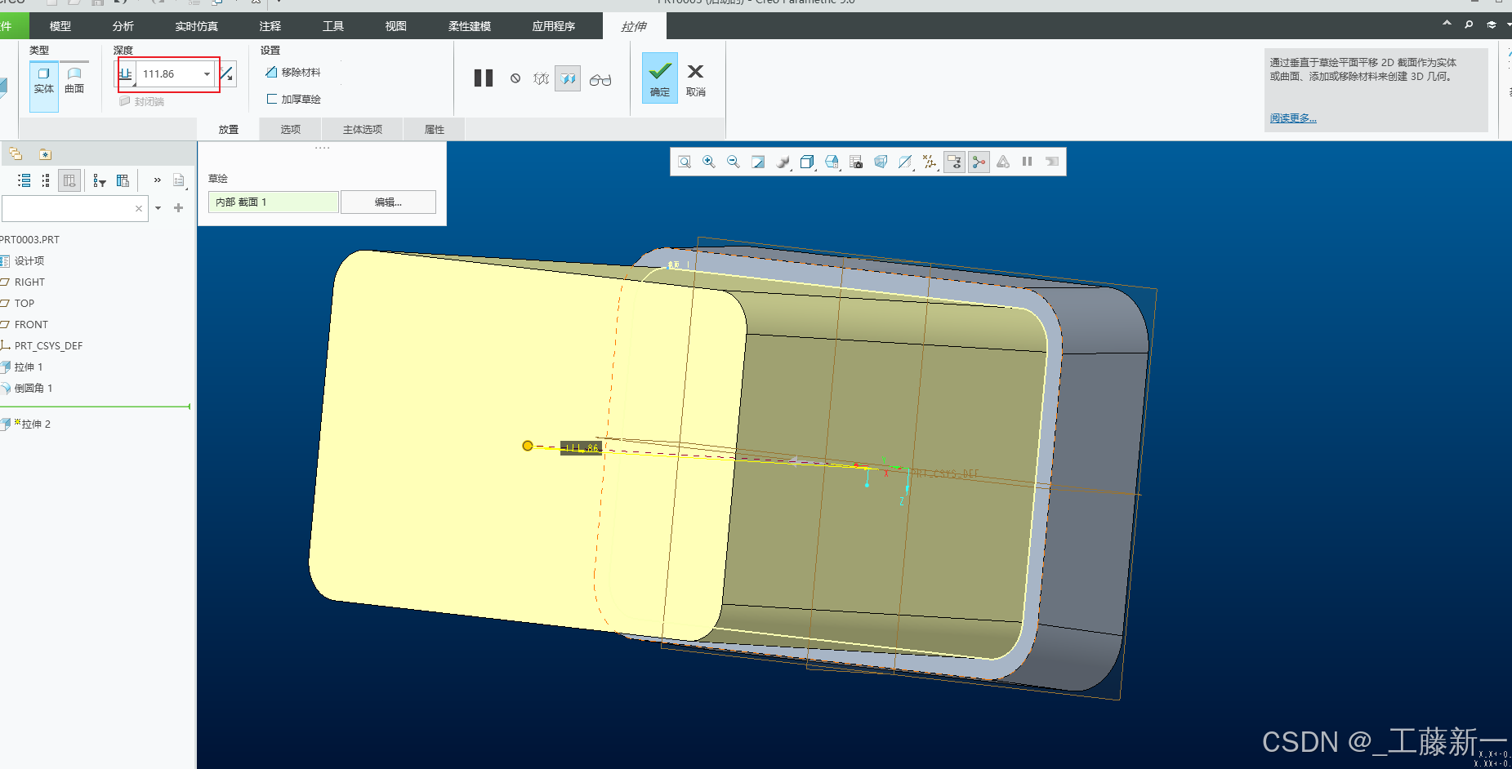Toggle the tree columns display icon

click(x=69, y=180)
